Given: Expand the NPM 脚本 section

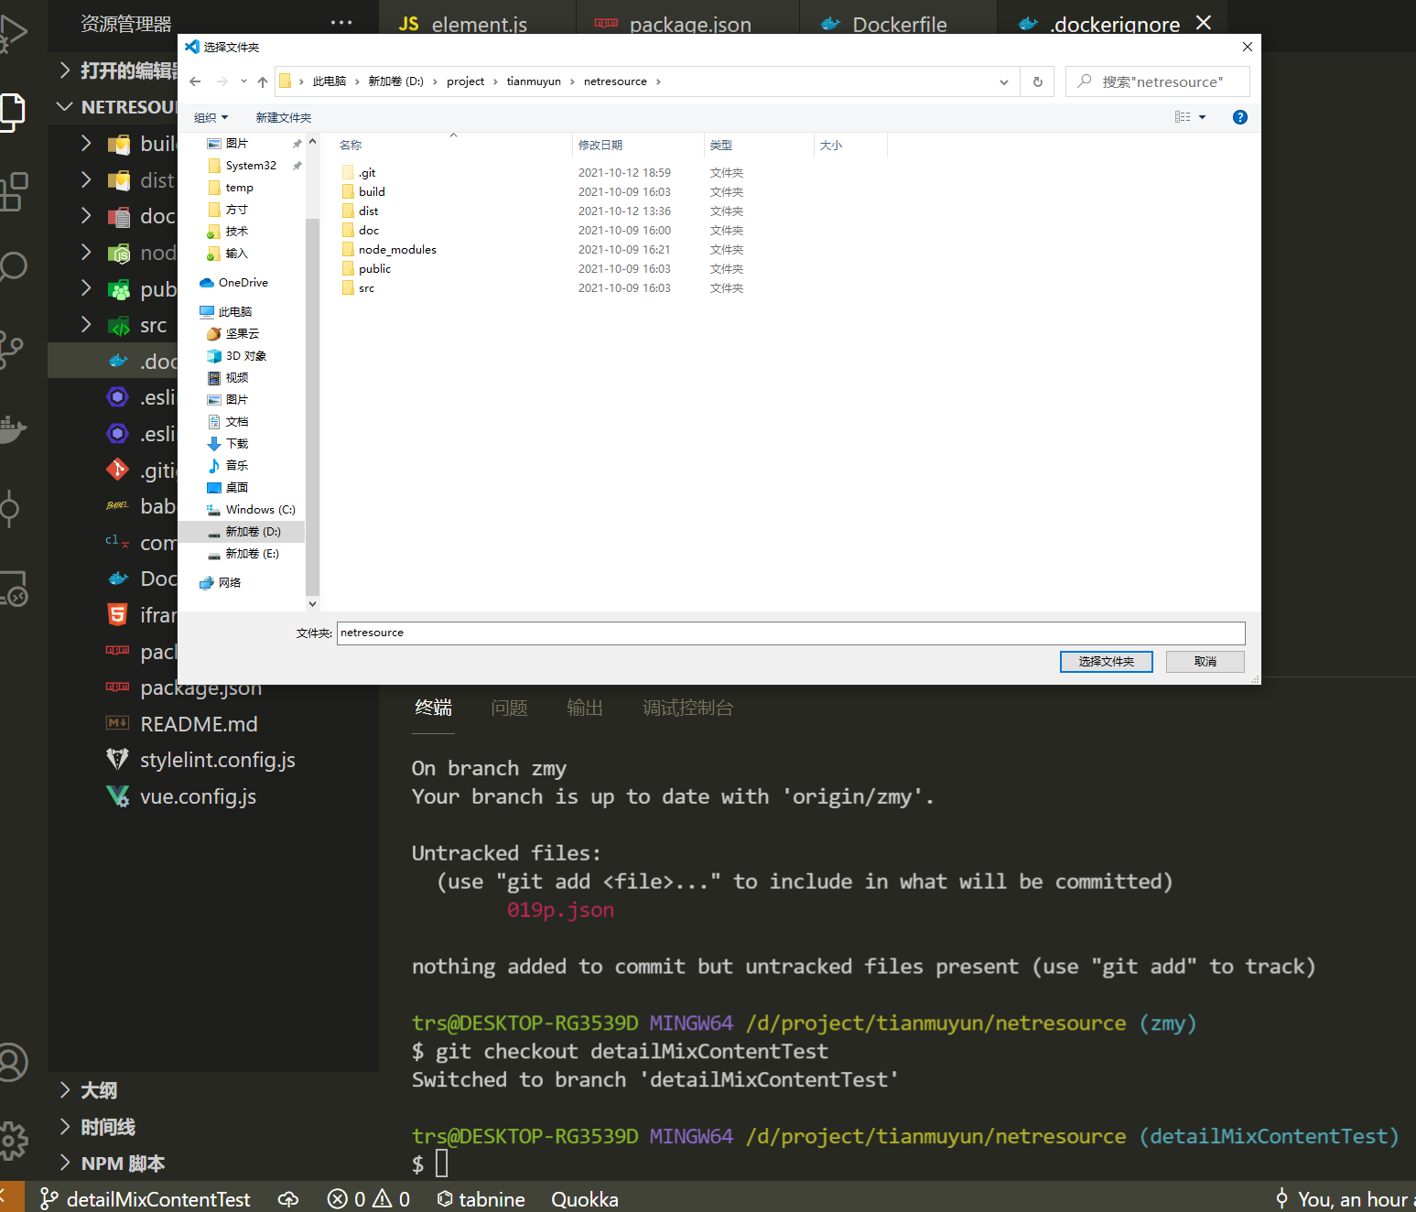Looking at the screenshot, I should click(x=112, y=1163).
